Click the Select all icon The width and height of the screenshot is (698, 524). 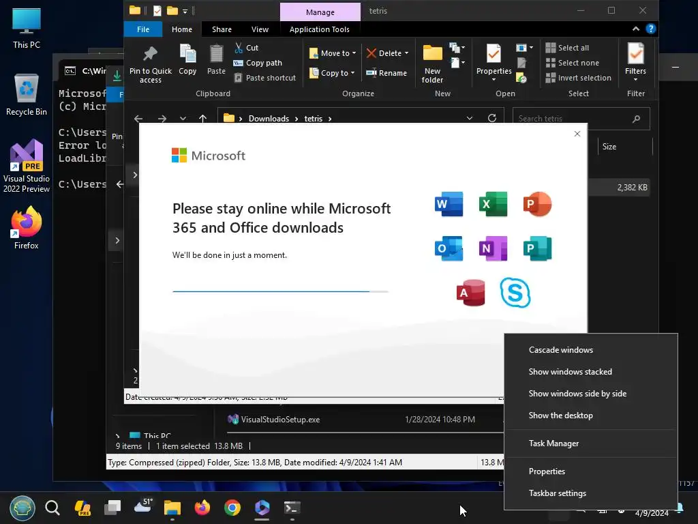pos(551,48)
